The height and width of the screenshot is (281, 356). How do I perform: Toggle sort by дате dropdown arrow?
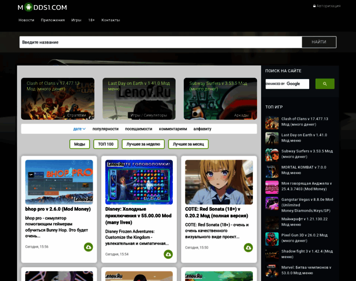[84, 129]
